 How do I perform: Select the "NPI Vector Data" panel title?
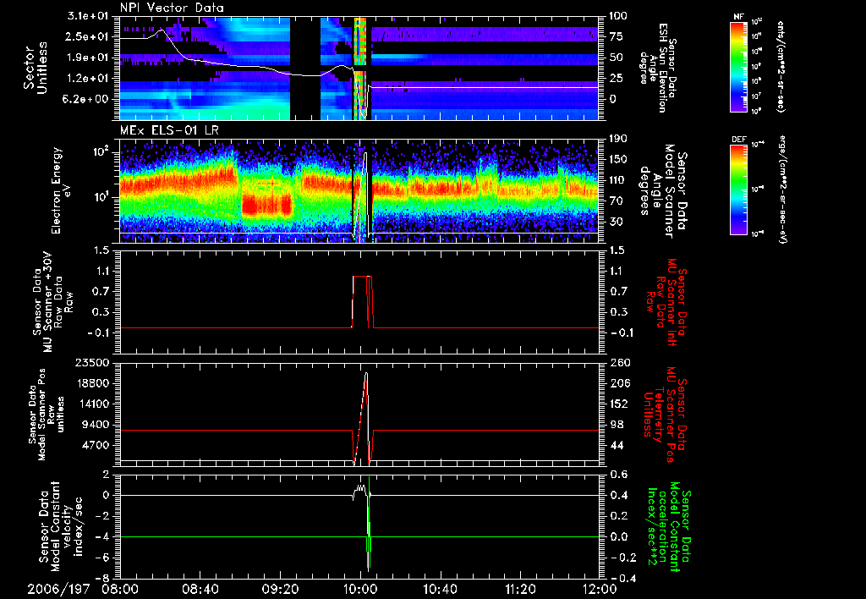click(173, 8)
